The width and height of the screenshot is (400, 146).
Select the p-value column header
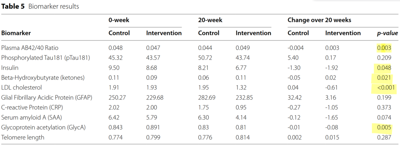[387, 33]
